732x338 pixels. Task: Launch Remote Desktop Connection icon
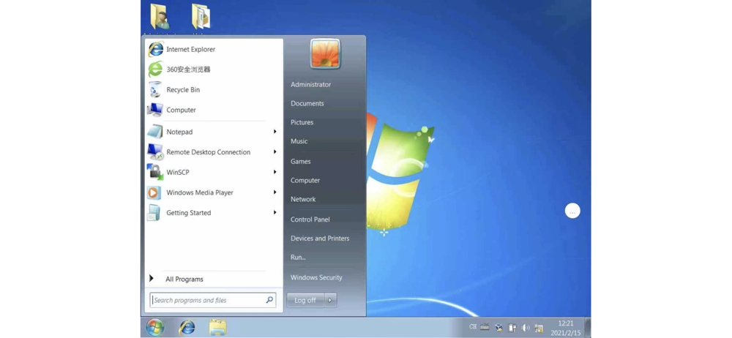pos(155,152)
